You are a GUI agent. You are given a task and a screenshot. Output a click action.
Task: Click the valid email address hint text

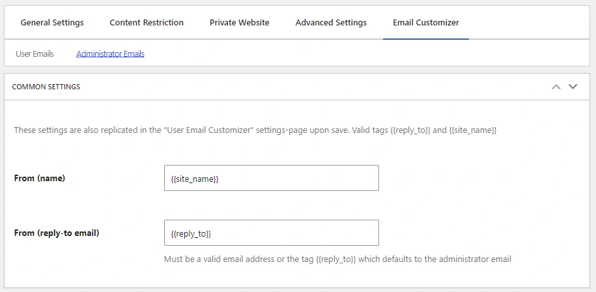coord(337,259)
